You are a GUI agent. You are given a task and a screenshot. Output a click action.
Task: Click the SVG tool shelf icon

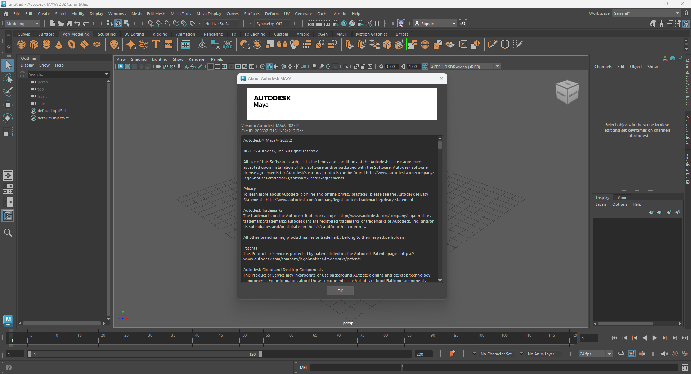(169, 44)
